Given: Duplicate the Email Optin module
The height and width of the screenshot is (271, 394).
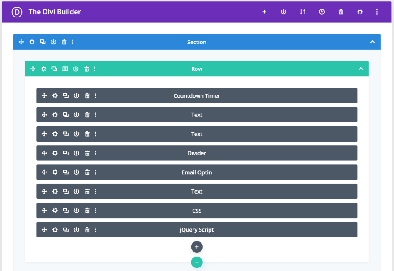Looking at the screenshot, I should click(x=65, y=172).
